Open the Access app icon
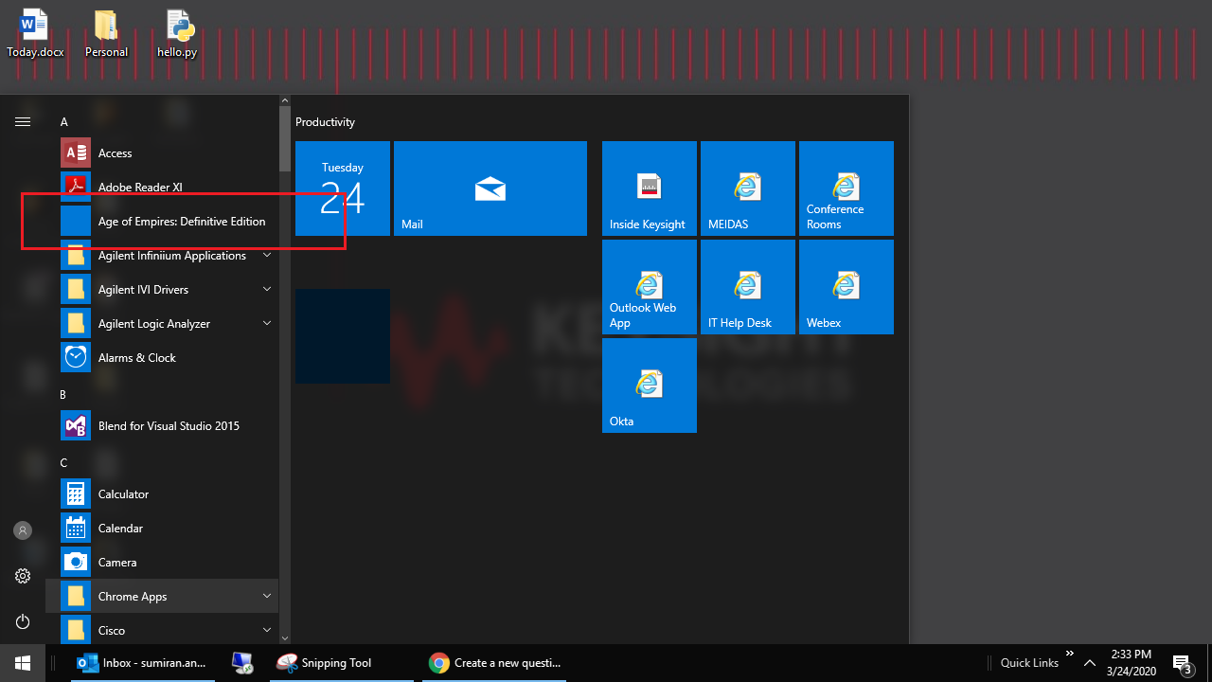Viewport: 1212px width, 682px height. tap(76, 153)
